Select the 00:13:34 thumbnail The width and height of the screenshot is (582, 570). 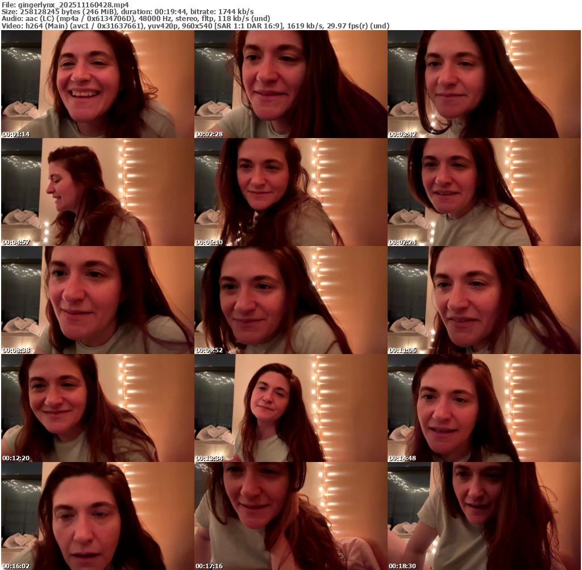pos(290,408)
